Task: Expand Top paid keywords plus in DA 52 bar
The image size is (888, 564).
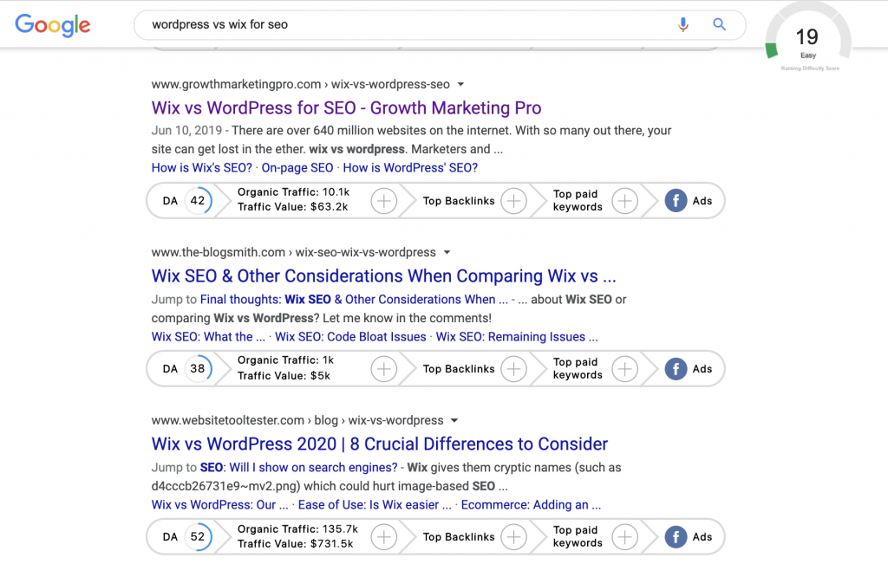Action: (624, 537)
